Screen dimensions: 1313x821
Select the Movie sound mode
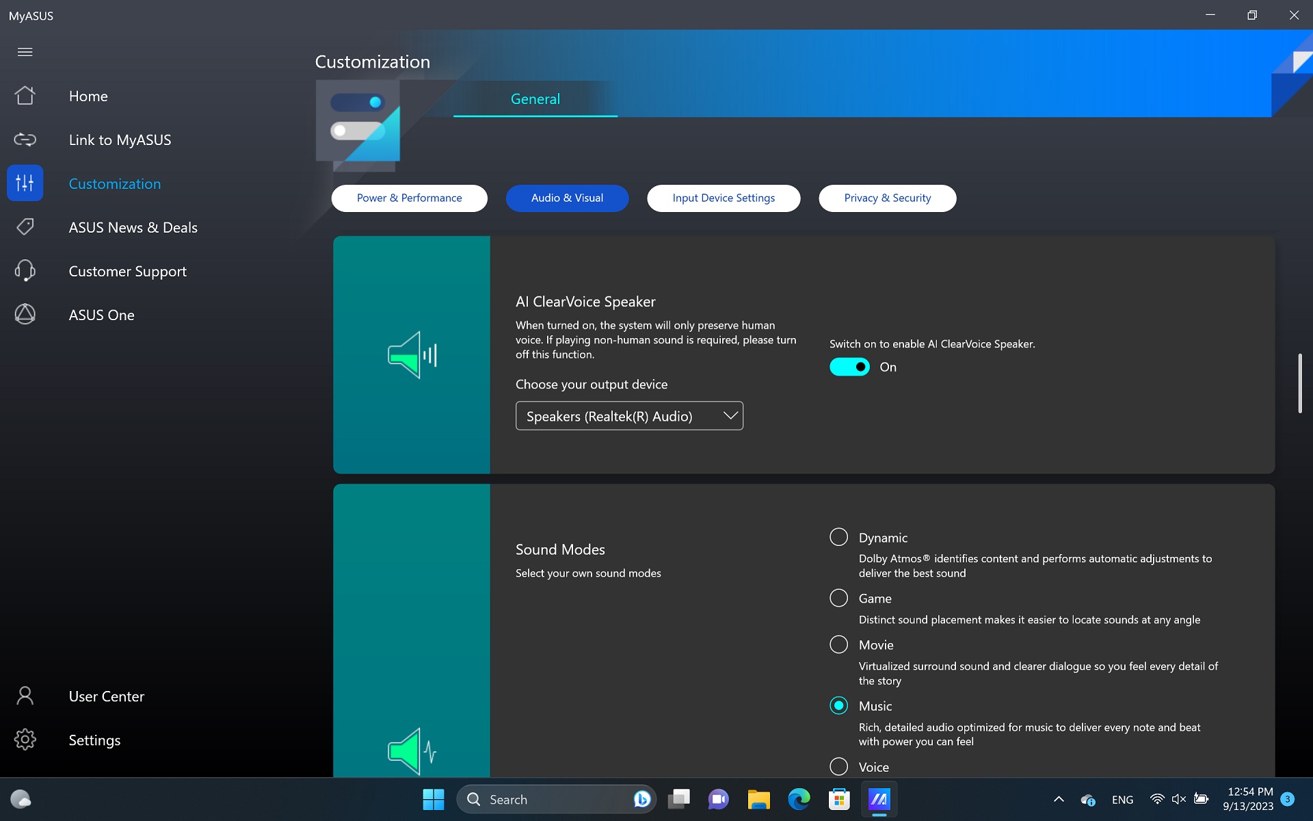coord(838,644)
